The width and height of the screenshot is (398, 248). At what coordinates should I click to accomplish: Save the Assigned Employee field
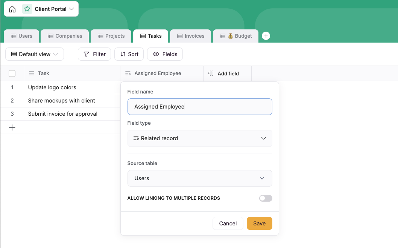260,224
